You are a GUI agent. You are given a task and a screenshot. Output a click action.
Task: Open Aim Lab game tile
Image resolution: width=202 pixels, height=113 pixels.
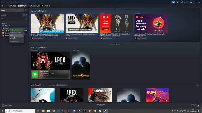[43, 95]
